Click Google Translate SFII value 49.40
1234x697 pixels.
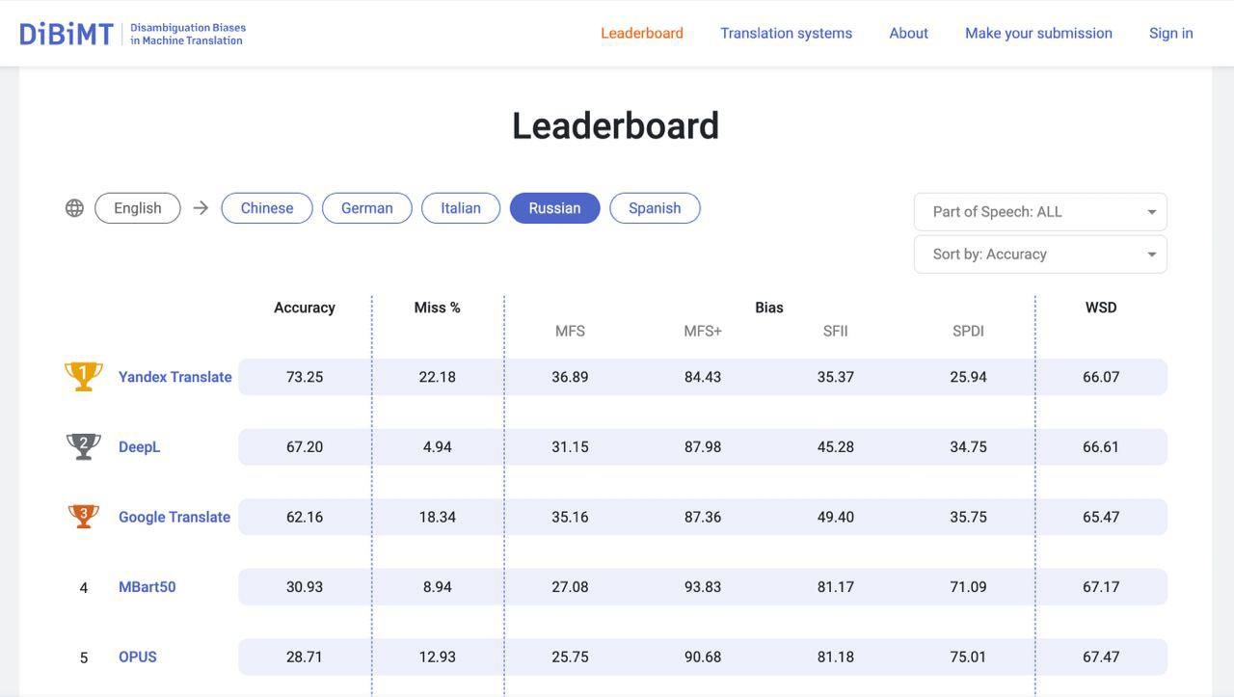[x=836, y=517]
